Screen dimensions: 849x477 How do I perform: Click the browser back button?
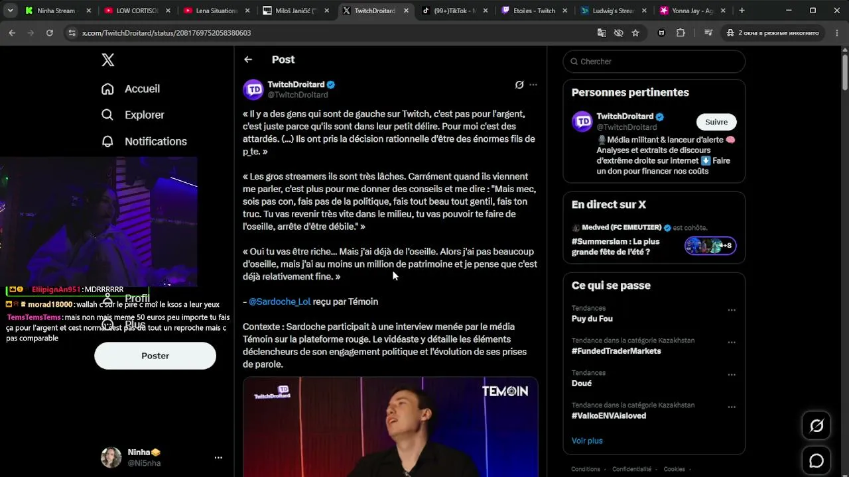pos(12,32)
